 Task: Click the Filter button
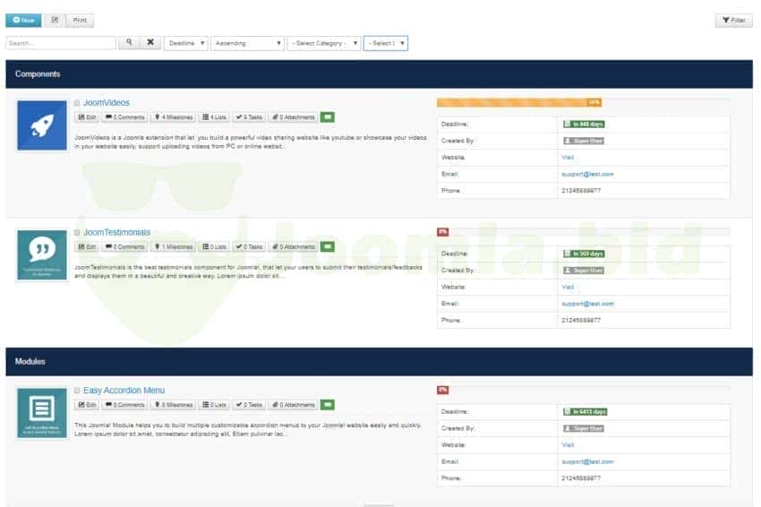click(734, 20)
